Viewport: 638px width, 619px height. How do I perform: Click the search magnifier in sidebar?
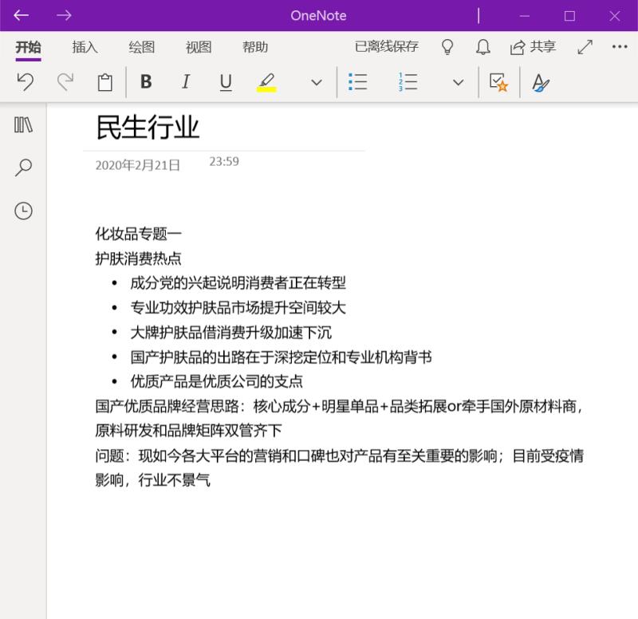(23, 168)
